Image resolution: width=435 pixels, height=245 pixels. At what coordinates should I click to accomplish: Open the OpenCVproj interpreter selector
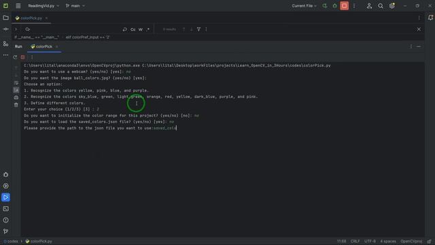pos(411,241)
